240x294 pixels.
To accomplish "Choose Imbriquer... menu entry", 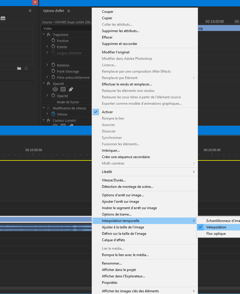I will tap(145, 150).
